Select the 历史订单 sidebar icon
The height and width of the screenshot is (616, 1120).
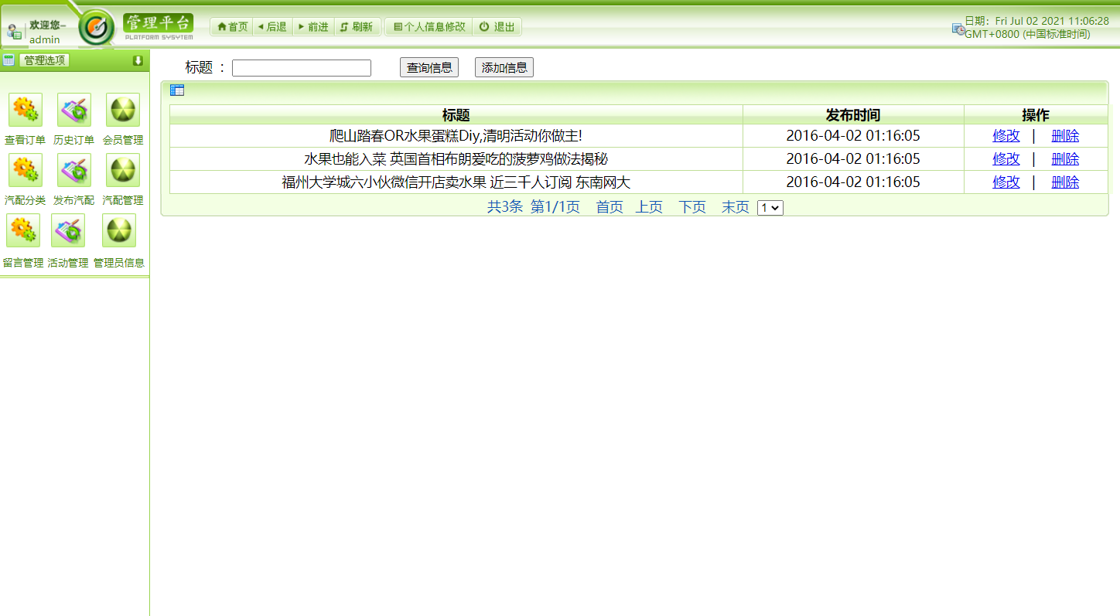(x=73, y=109)
